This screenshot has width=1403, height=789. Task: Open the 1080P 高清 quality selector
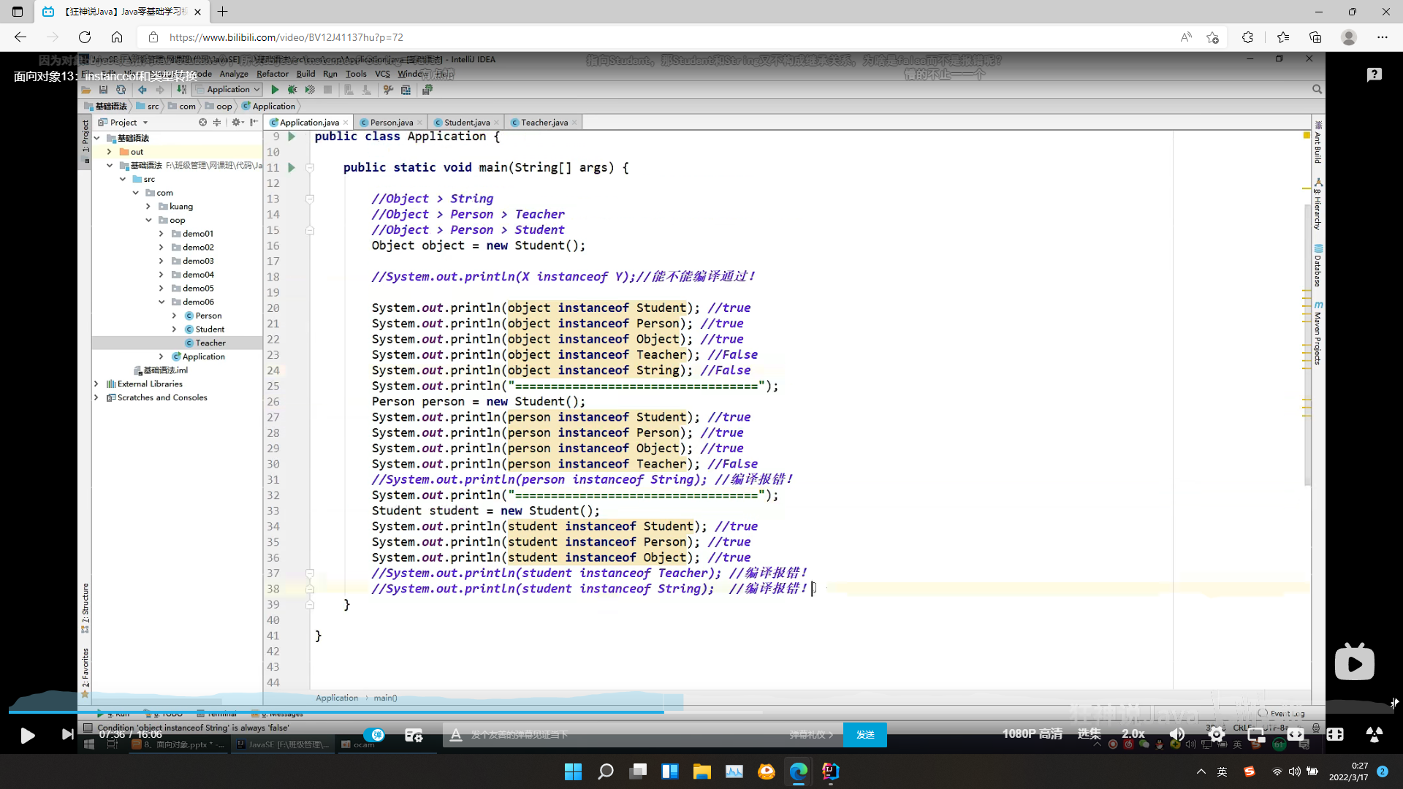pos(1032,733)
